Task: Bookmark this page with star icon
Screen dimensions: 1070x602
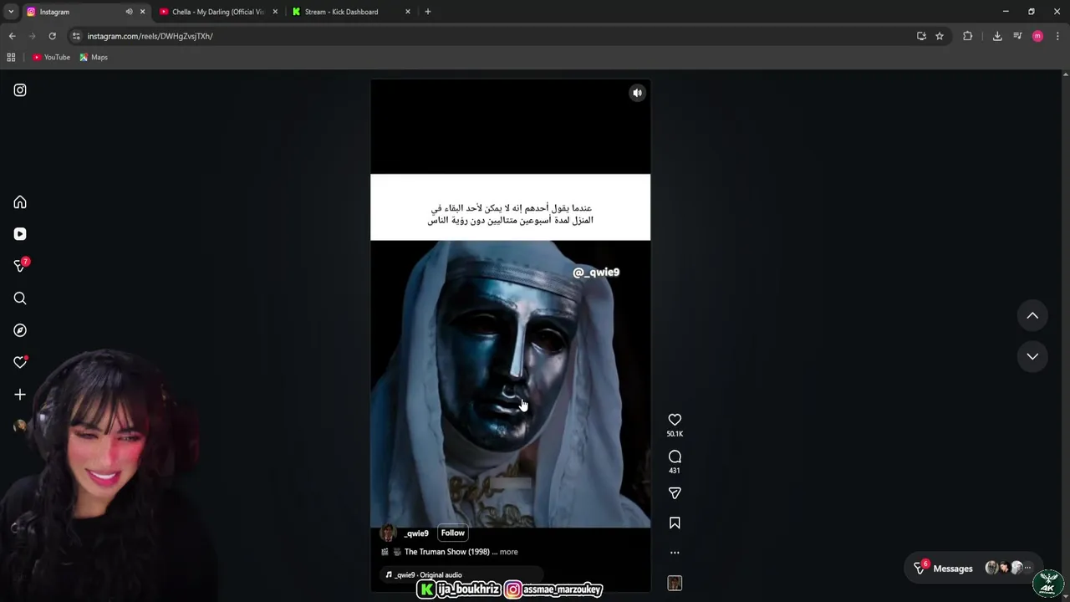Action: tap(940, 36)
